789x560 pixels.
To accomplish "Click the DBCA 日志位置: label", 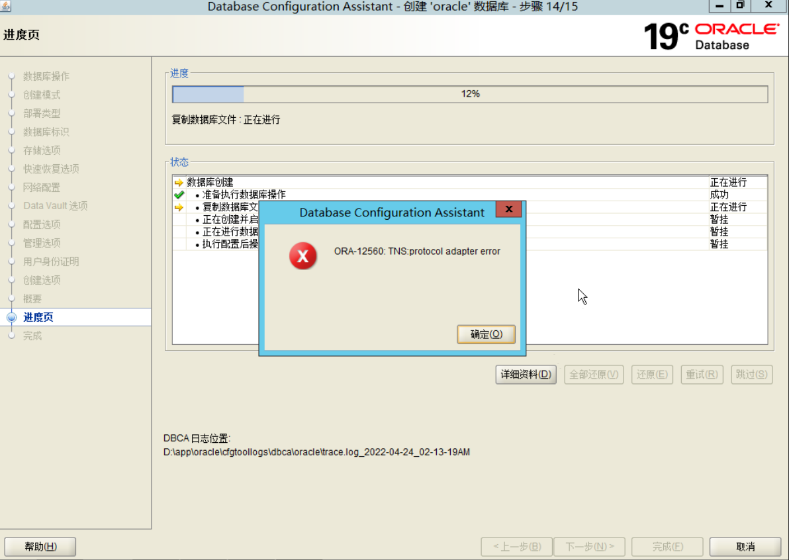I will click(x=197, y=439).
